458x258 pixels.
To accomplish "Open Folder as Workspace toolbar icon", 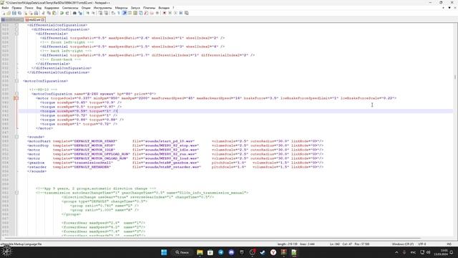I will pyautogui.click(x=152, y=13).
